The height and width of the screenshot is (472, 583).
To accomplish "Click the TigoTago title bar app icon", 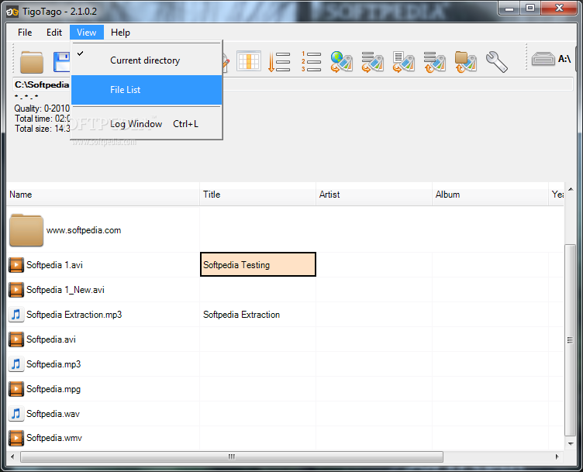I will click(x=12, y=12).
